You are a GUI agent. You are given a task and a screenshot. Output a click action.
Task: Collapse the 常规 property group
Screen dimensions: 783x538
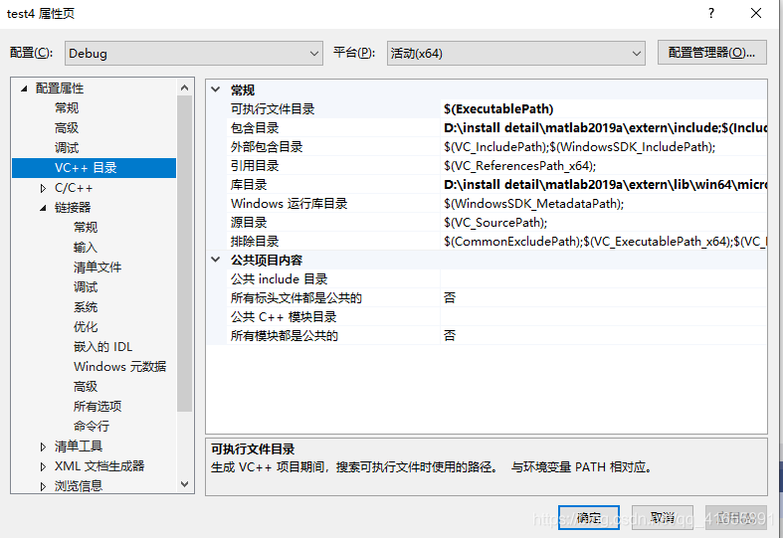pos(216,90)
